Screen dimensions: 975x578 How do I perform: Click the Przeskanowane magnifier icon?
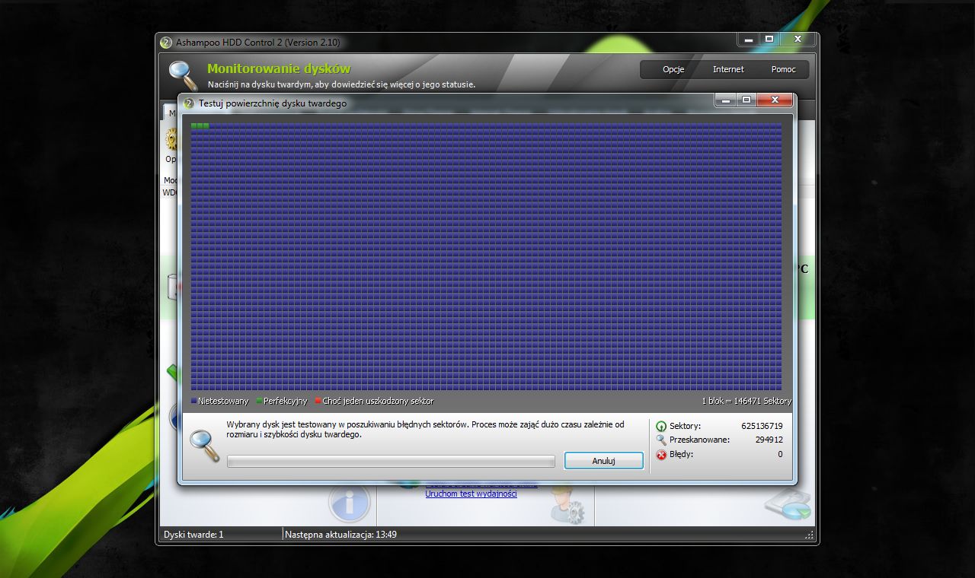660,440
